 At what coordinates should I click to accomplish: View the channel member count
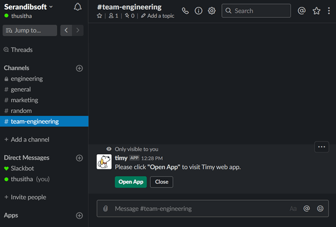pos(113,16)
